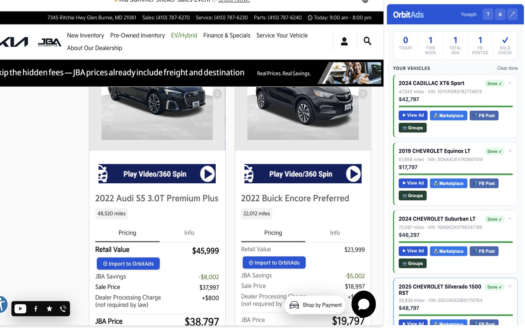Show next photo of the Buick Encore
This screenshot has height=328, width=525.
[363, 94]
